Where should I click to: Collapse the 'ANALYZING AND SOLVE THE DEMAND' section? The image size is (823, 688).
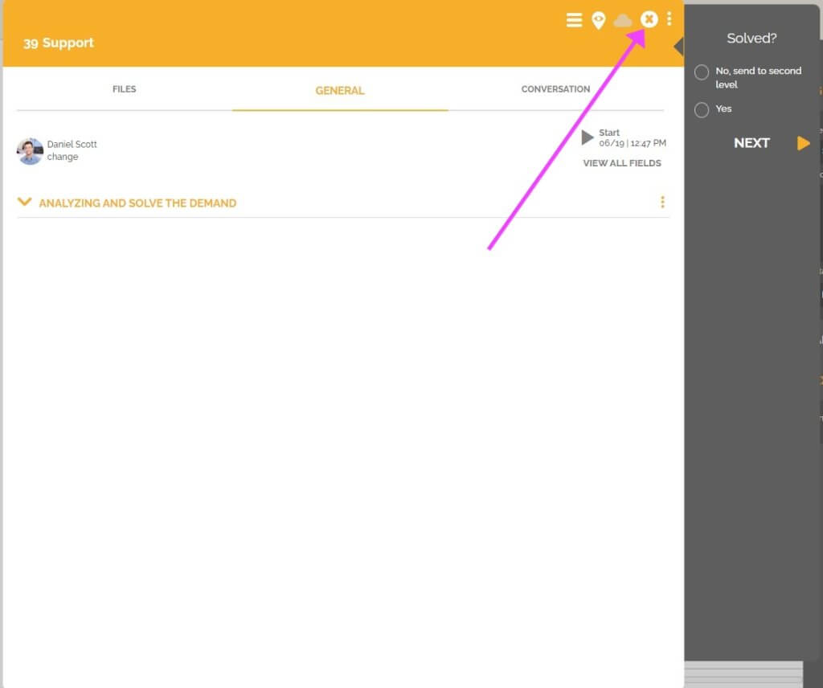24,203
